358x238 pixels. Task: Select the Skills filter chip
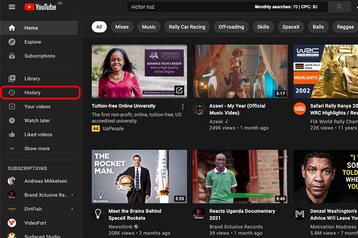point(263,27)
